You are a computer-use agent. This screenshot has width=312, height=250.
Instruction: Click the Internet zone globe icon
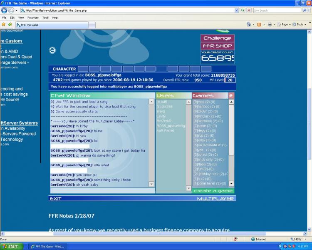(x=253, y=239)
